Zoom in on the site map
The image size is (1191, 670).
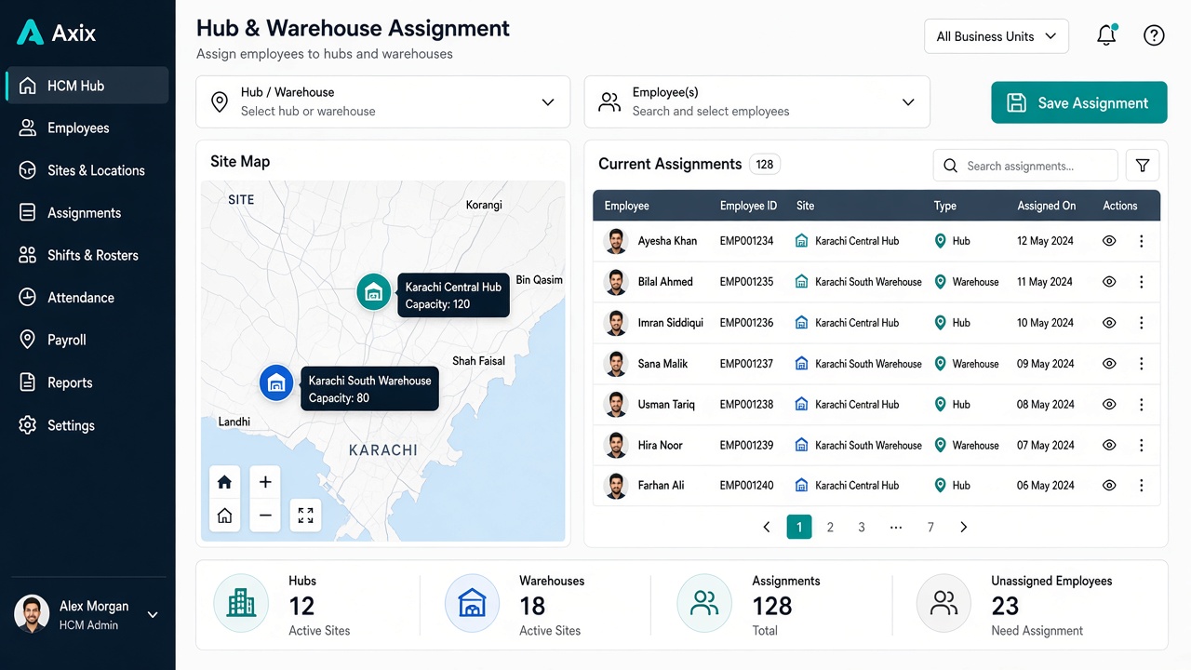(265, 482)
